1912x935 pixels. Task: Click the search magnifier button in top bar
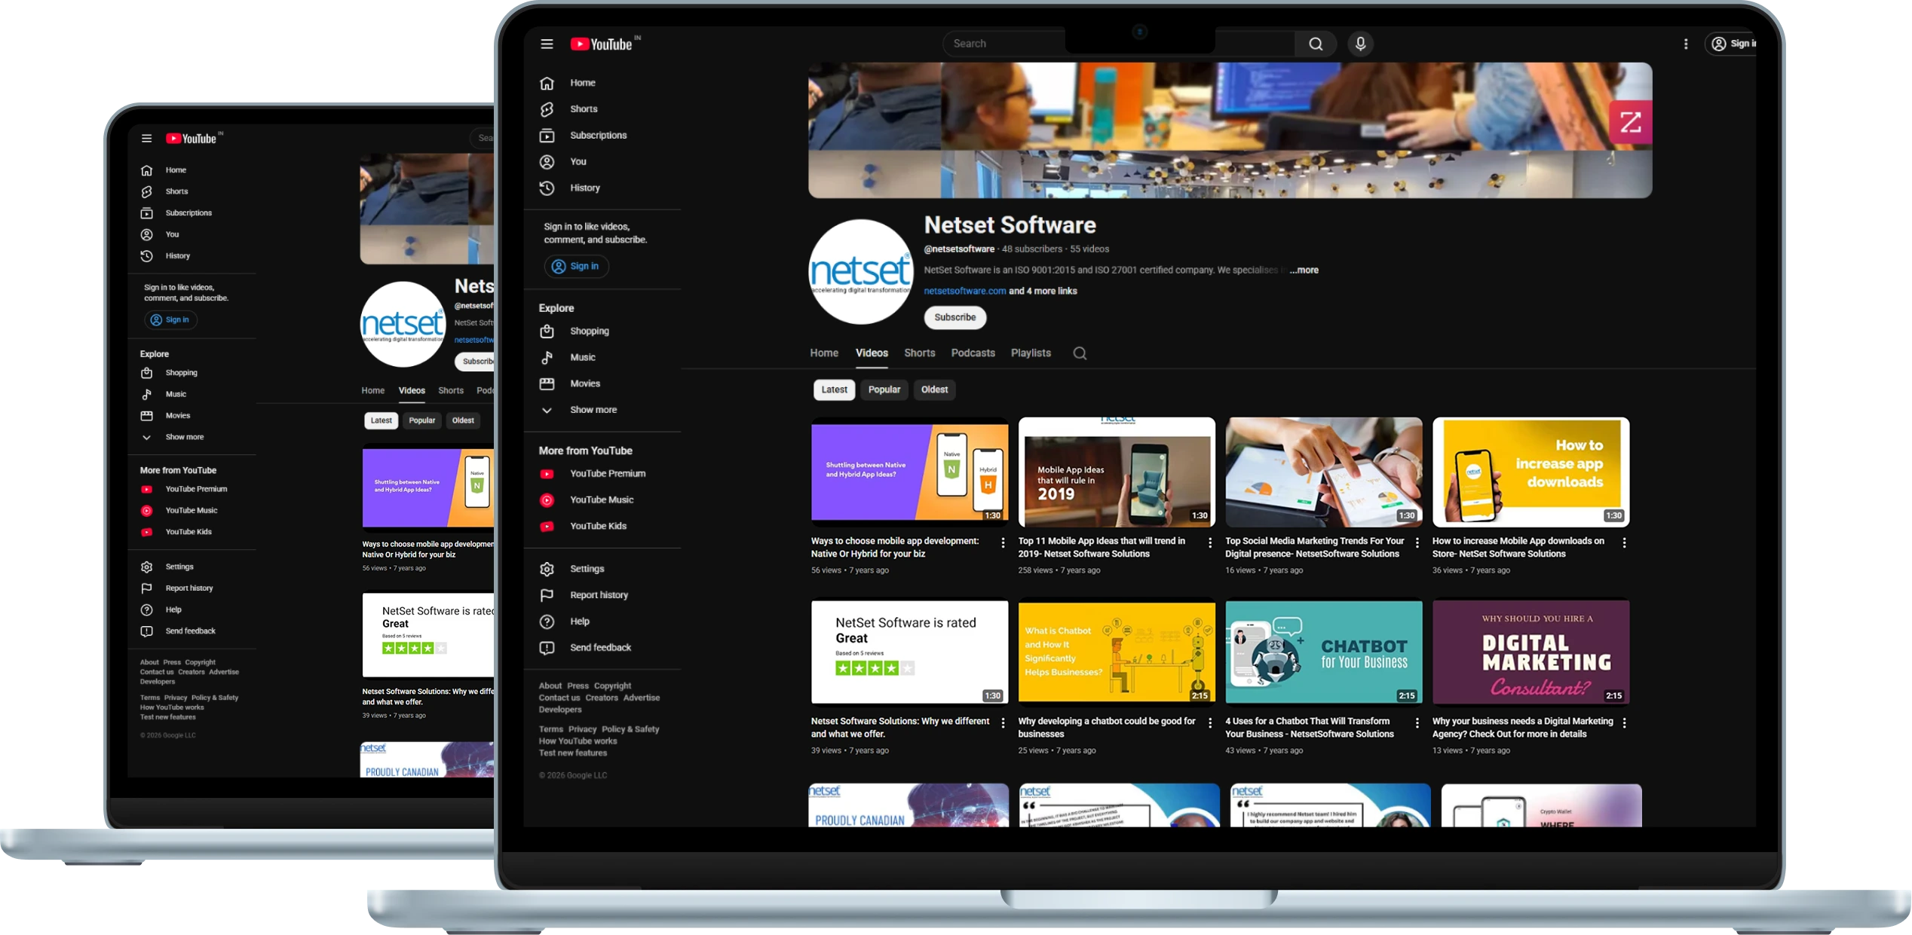pos(1315,44)
